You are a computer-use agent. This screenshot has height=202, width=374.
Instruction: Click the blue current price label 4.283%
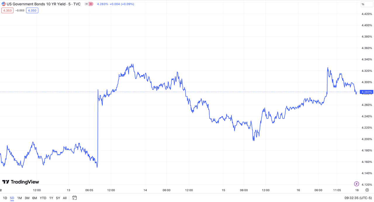[x=367, y=92]
